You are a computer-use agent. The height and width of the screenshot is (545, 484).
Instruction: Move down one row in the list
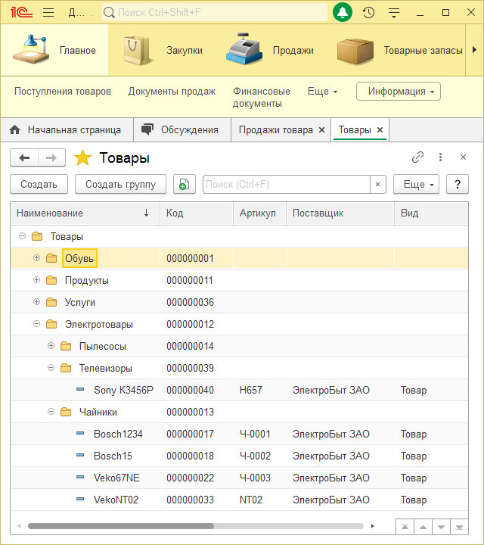(x=441, y=527)
